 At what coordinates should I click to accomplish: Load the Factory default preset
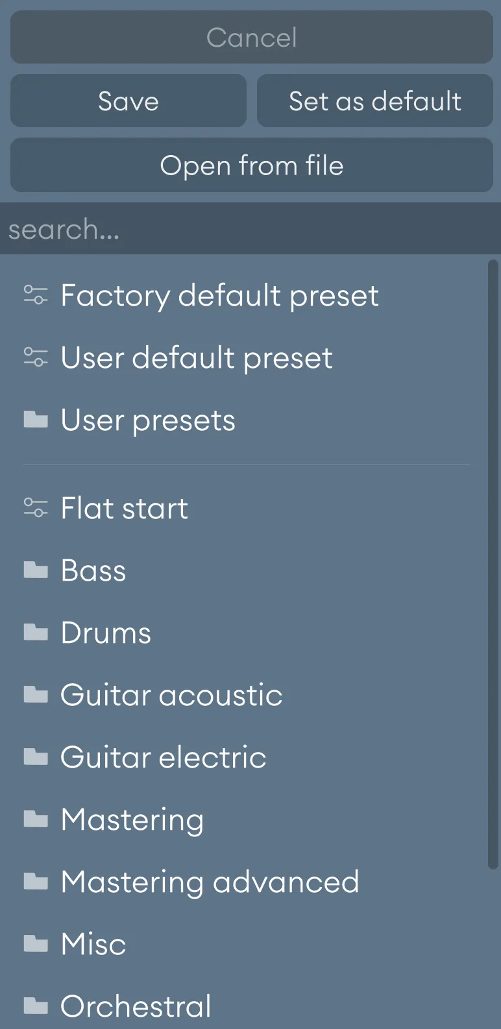point(219,295)
